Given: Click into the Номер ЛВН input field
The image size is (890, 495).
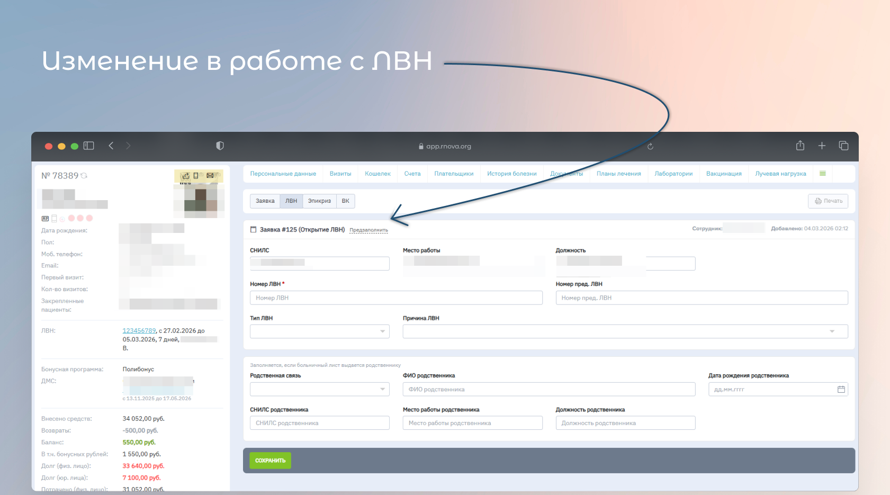Looking at the screenshot, I should click(396, 298).
